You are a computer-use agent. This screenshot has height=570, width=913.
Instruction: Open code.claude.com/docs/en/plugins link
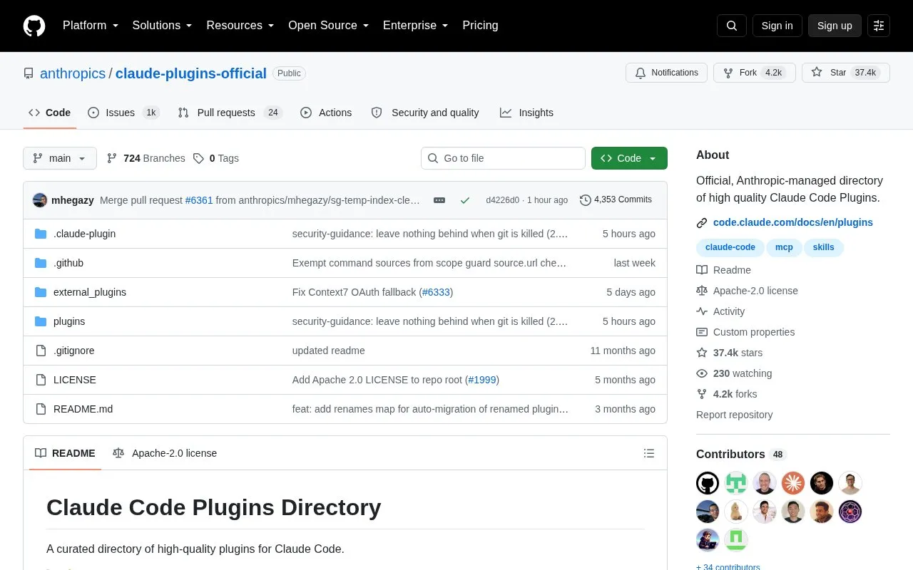pyautogui.click(x=793, y=223)
